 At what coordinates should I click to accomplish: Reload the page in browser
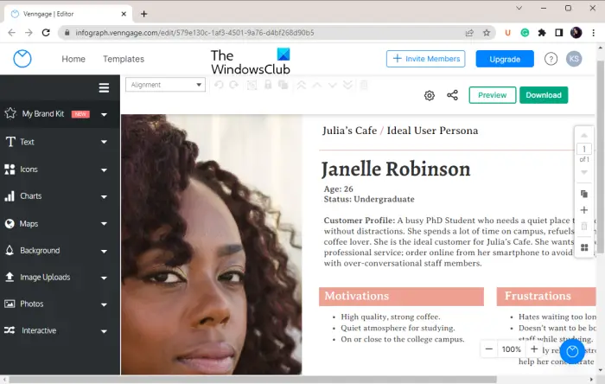[46, 33]
